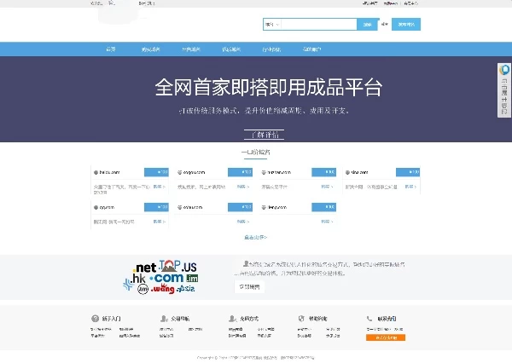Click the view-more link below domain cards
Screen dimensions: 512x363
pyautogui.click(x=256, y=238)
